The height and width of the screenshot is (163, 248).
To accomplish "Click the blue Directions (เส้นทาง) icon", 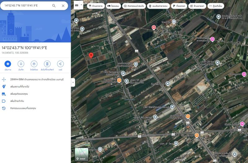I will [x=8, y=64].
